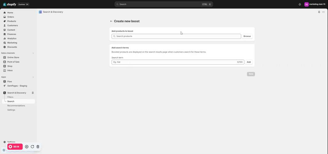Delete the recording with trash icon
The height and width of the screenshot is (154, 328).
38,147
